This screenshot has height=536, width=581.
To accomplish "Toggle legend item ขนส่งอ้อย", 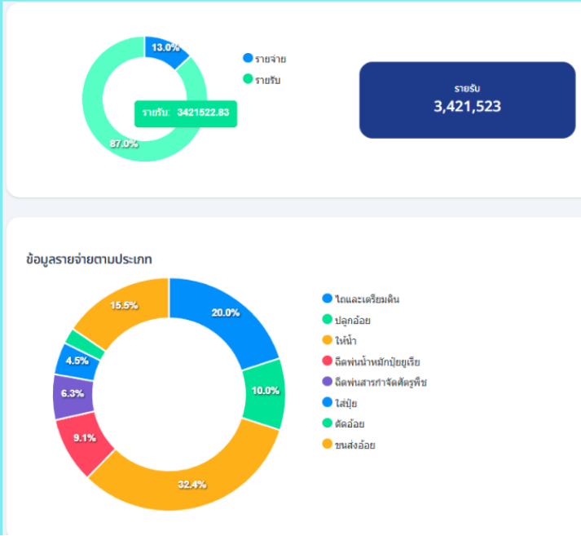I will click(x=349, y=445).
